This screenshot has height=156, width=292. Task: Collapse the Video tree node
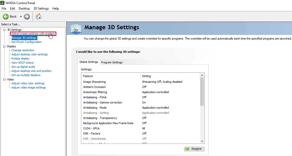pyautogui.click(x=4, y=79)
